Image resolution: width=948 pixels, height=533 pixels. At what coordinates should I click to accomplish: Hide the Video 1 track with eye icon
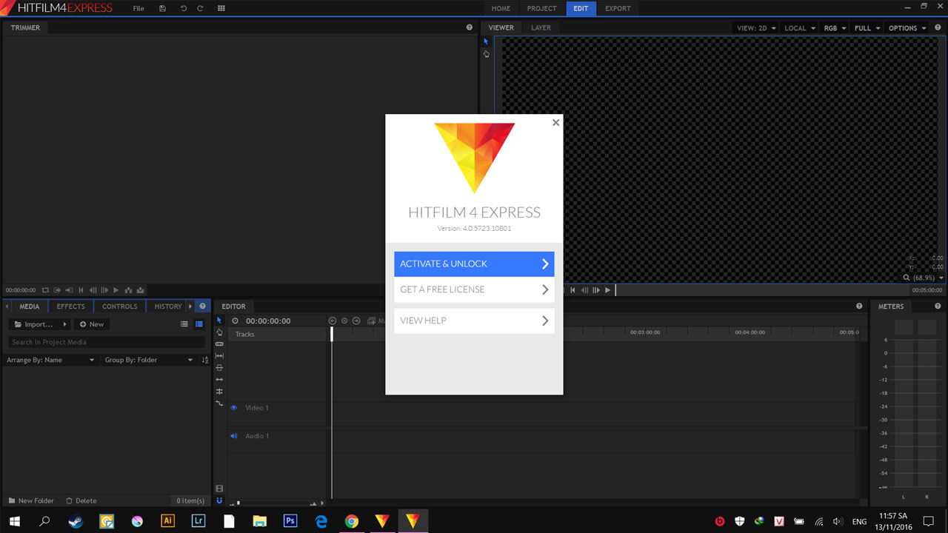click(233, 408)
